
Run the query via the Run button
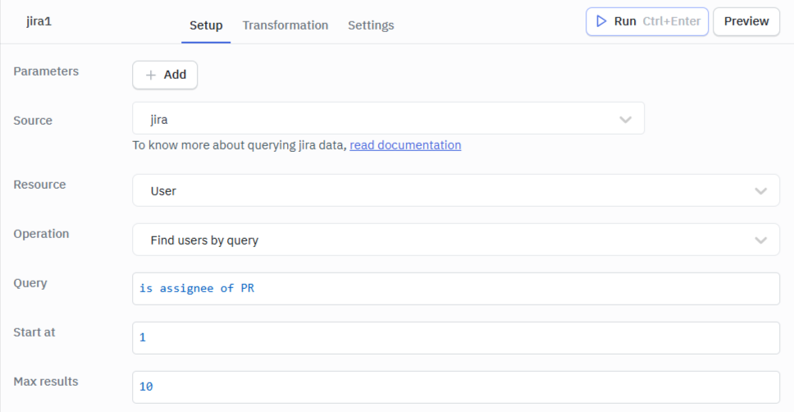click(x=646, y=21)
